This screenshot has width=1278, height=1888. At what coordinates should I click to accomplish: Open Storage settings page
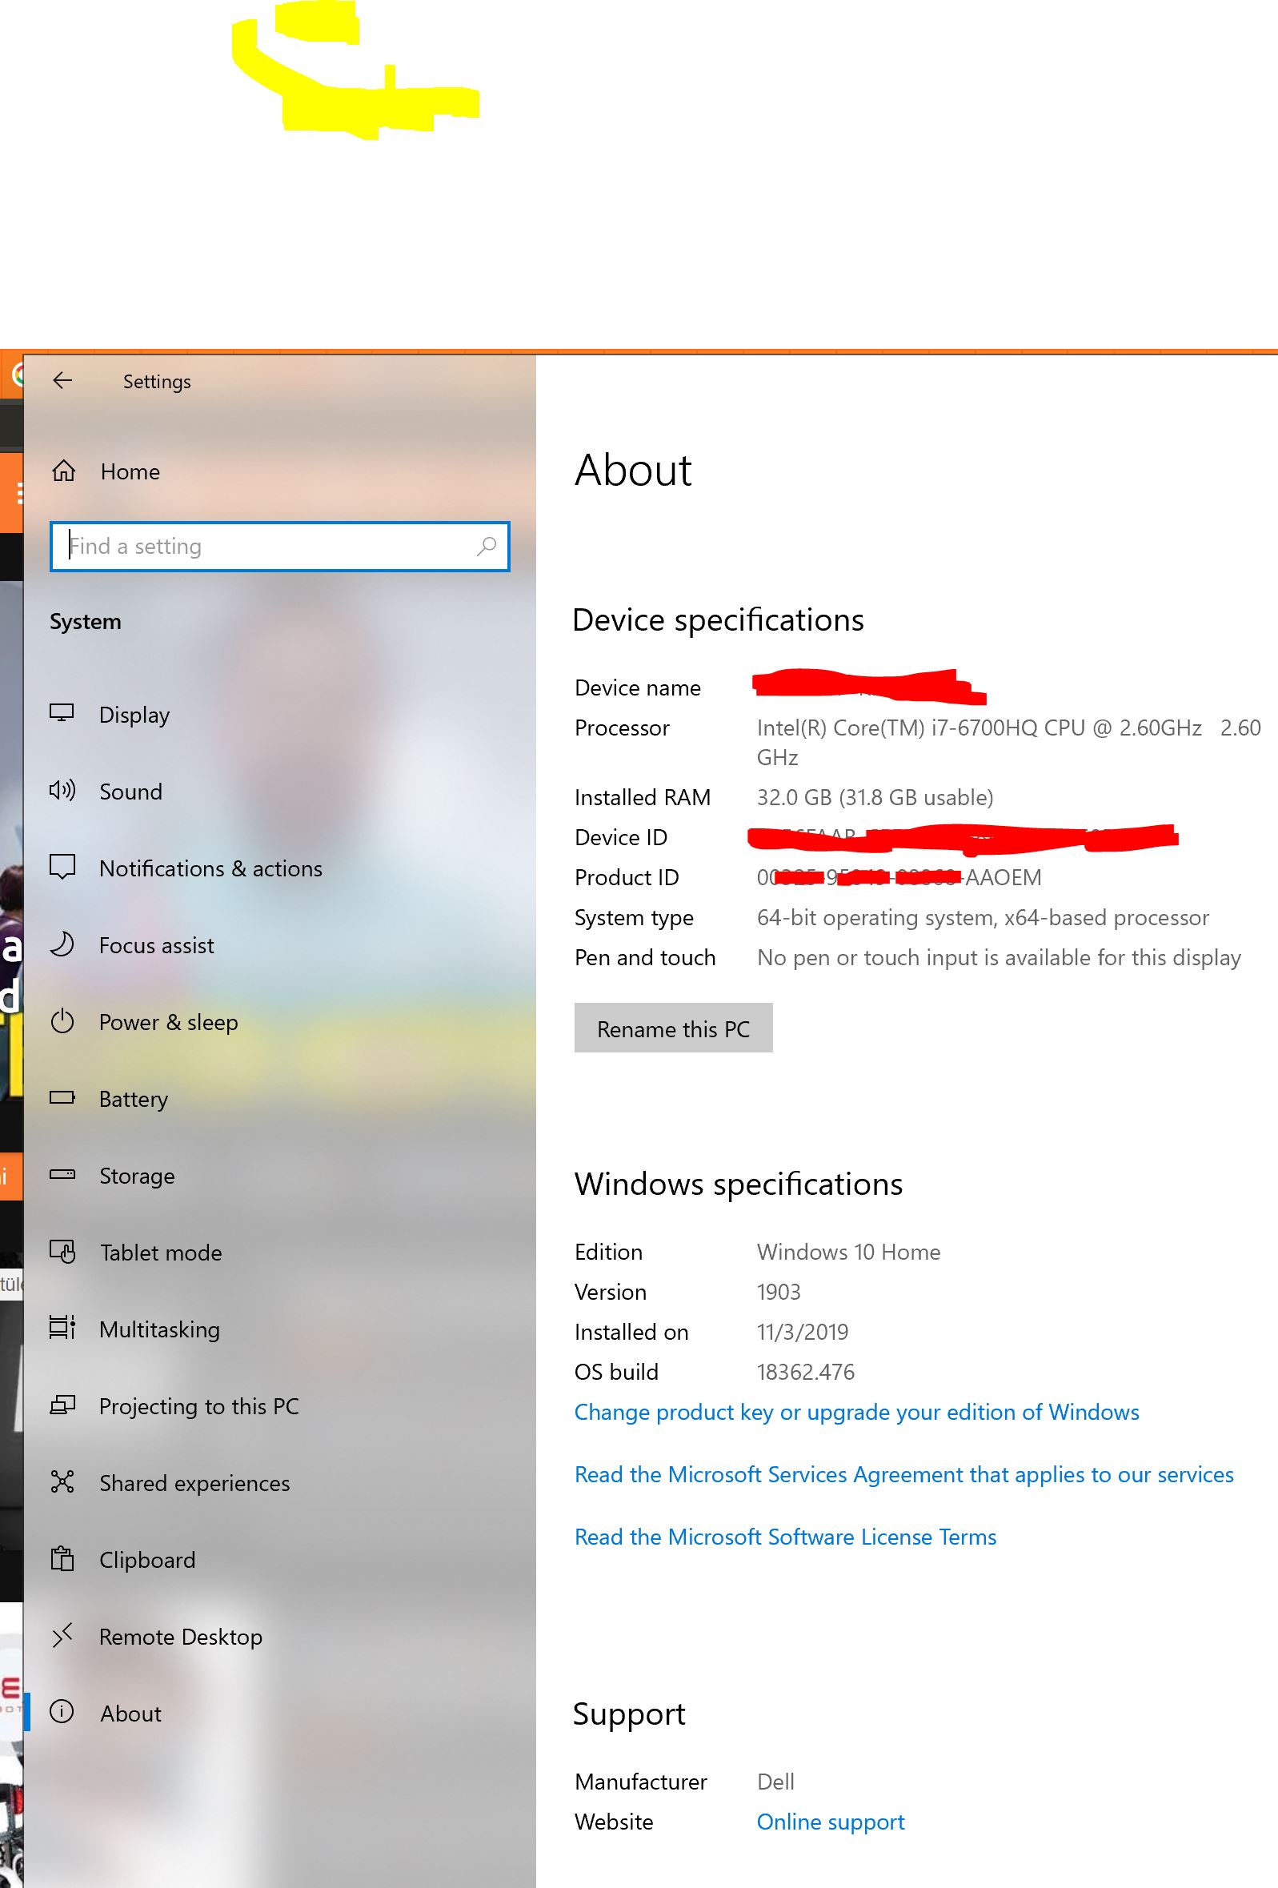pos(137,1176)
